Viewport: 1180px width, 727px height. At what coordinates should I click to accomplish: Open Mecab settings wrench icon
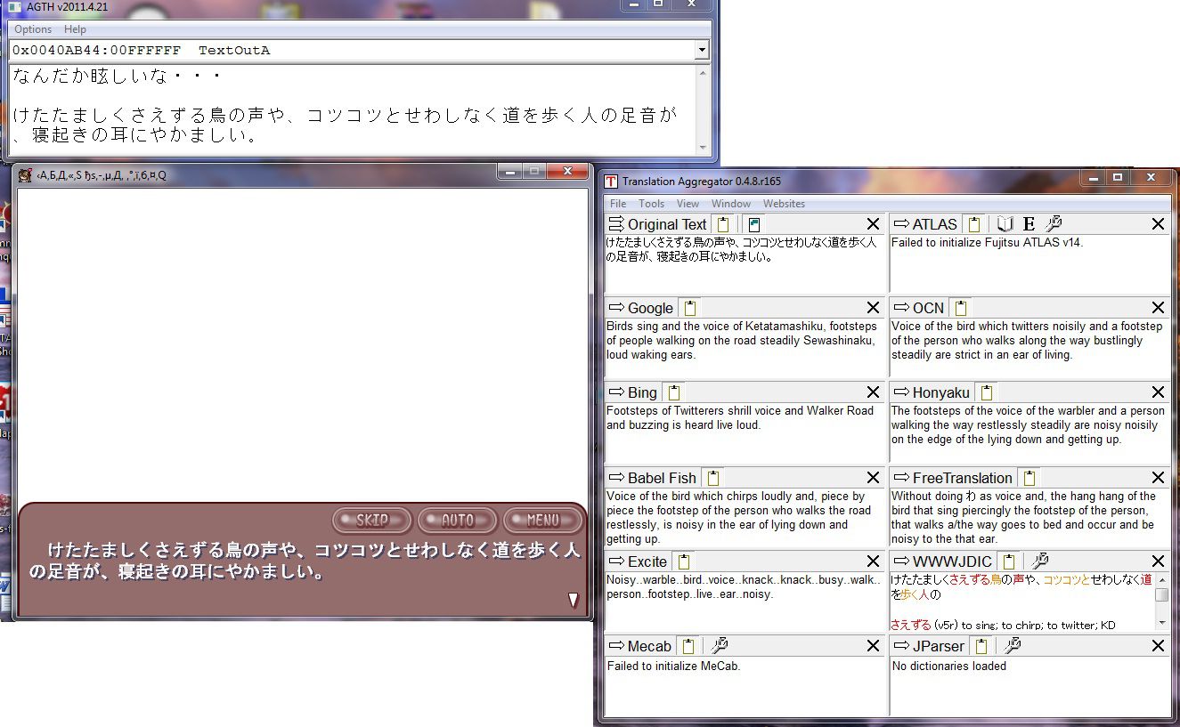[720, 646]
